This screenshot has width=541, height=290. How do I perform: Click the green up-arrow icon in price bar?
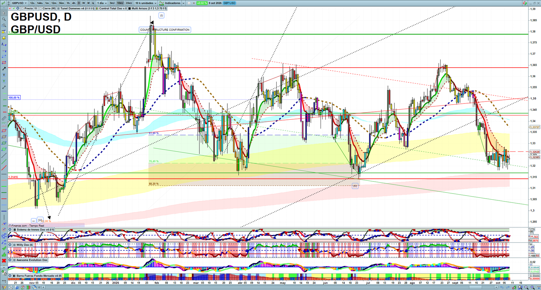(x=14, y=8)
